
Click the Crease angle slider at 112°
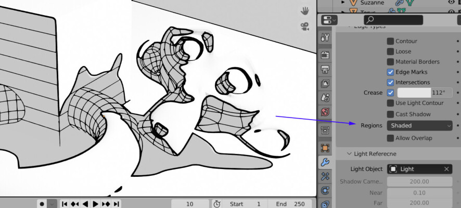pos(425,93)
